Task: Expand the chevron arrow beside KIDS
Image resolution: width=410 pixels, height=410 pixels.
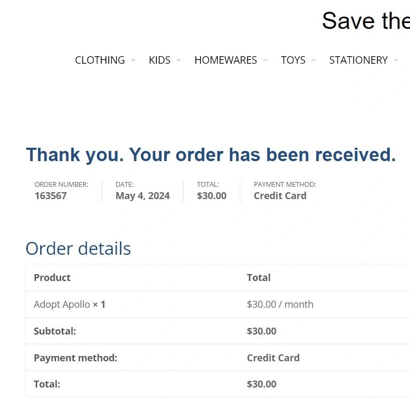Action: coord(179,60)
